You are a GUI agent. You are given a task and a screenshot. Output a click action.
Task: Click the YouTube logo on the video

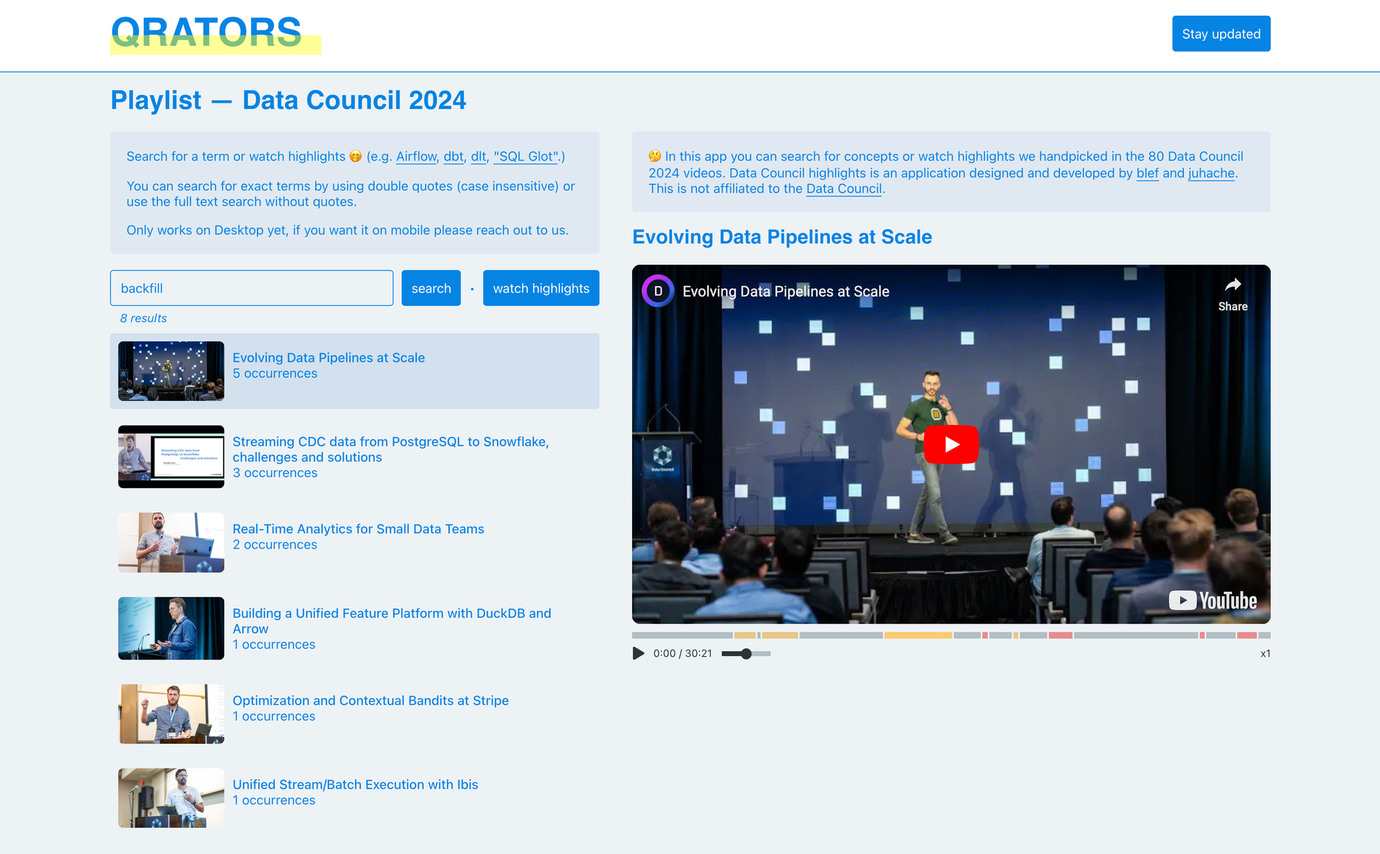point(1213,600)
